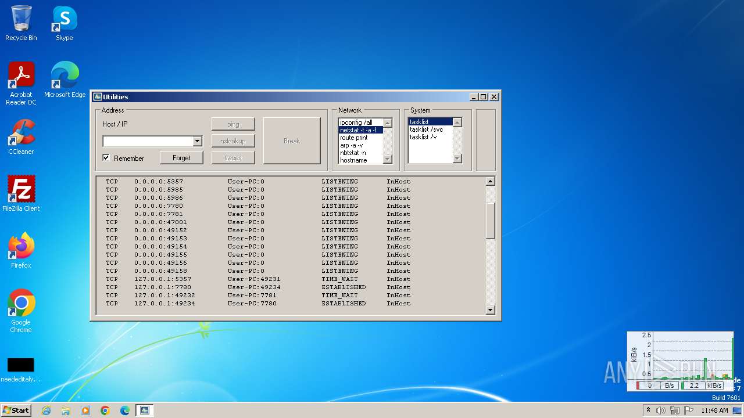Click the Host / IP input field
Image resolution: width=744 pixels, height=418 pixels.
(x=148, y=141)
